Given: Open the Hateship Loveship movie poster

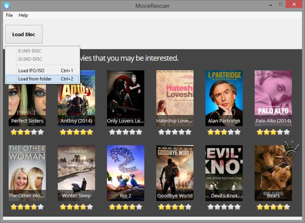Looking at the screenshot, I should 175,98.
